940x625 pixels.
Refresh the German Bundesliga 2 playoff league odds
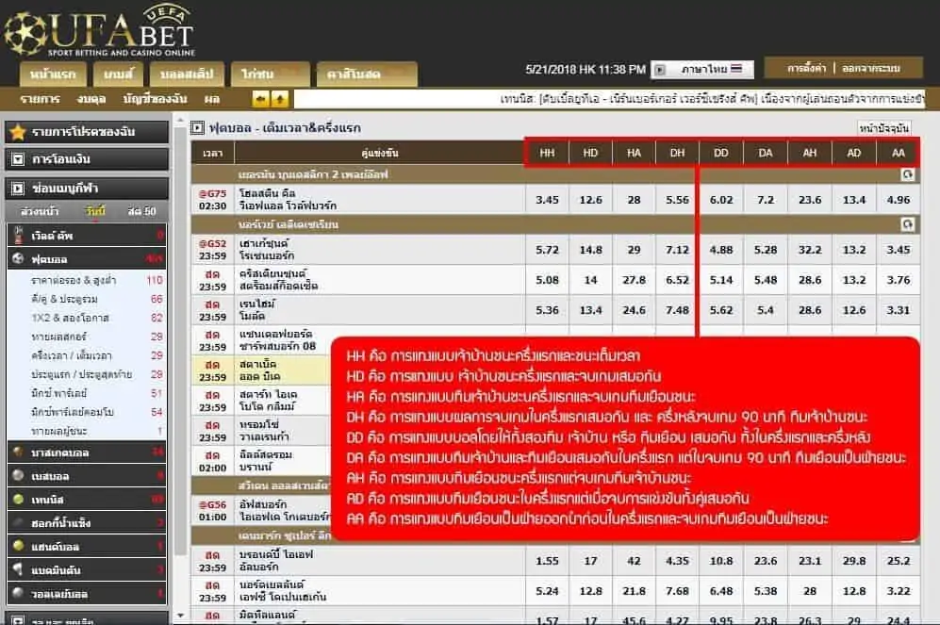coord(908,174)
